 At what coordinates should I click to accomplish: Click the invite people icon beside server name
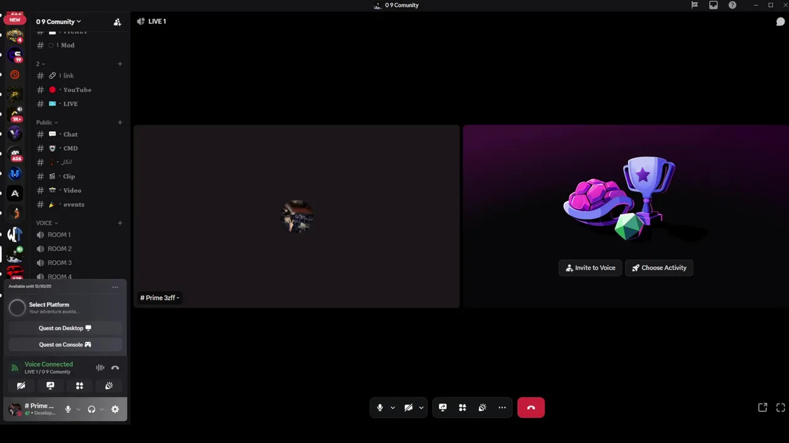117,22
